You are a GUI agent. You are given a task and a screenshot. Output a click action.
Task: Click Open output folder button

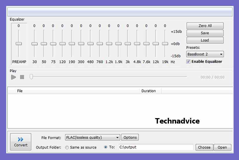(x=222, y=147)
